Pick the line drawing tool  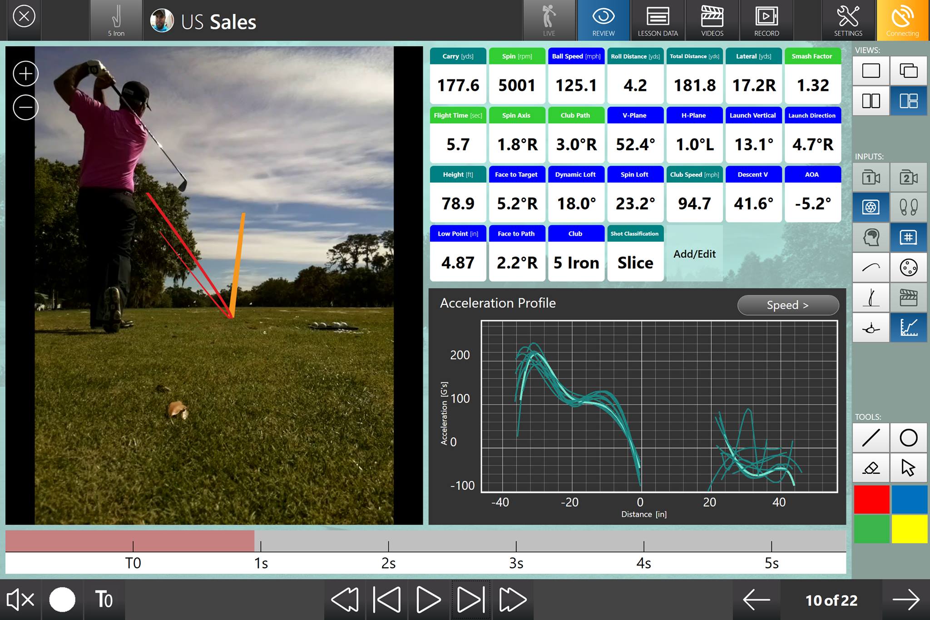[x=871, y=438]
